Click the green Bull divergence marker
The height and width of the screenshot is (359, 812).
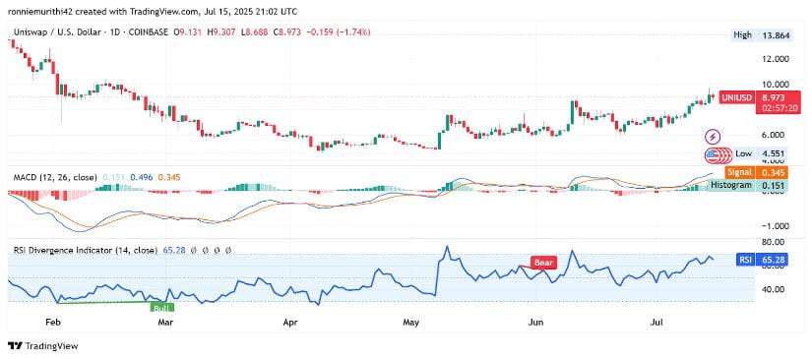pos(162,308)
